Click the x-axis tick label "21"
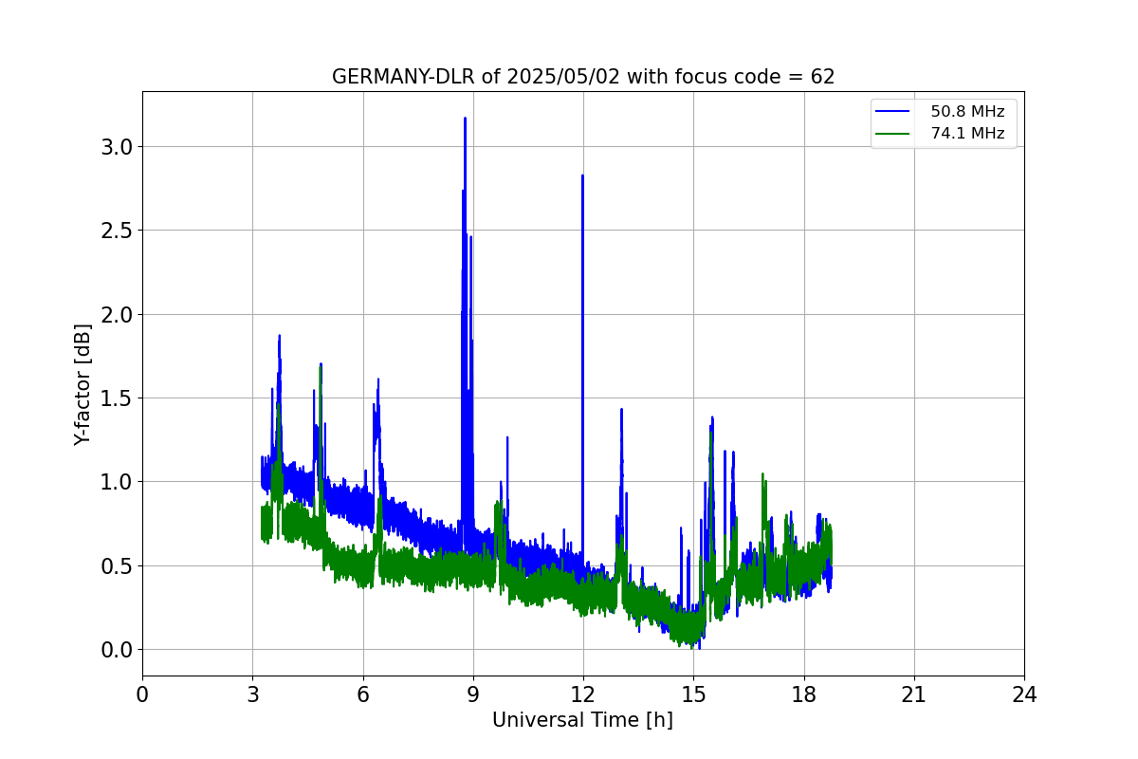Image resolution: width=1138 pixels, height=759 pixels. tap(914, 694)
